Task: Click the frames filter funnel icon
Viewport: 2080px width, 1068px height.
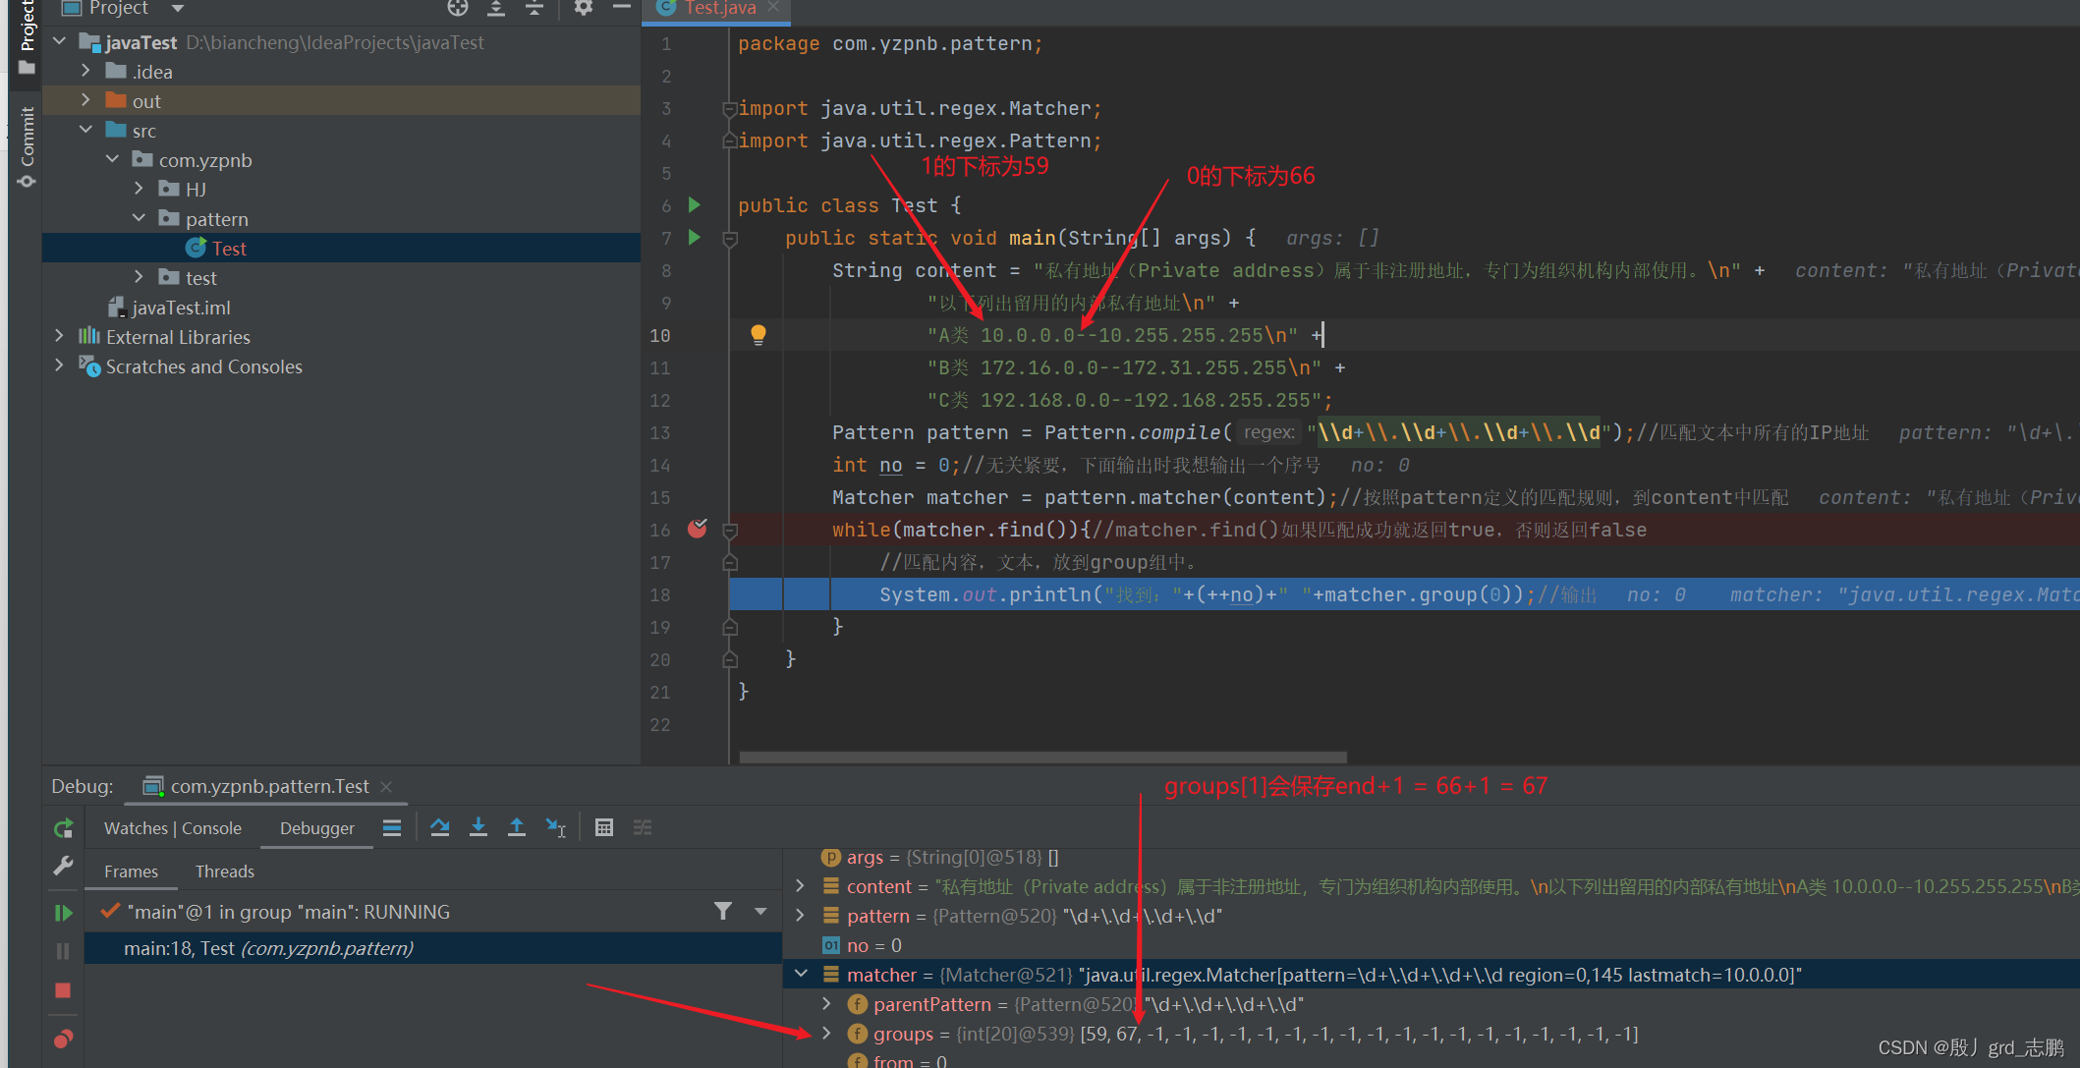Action: point(723,912)
